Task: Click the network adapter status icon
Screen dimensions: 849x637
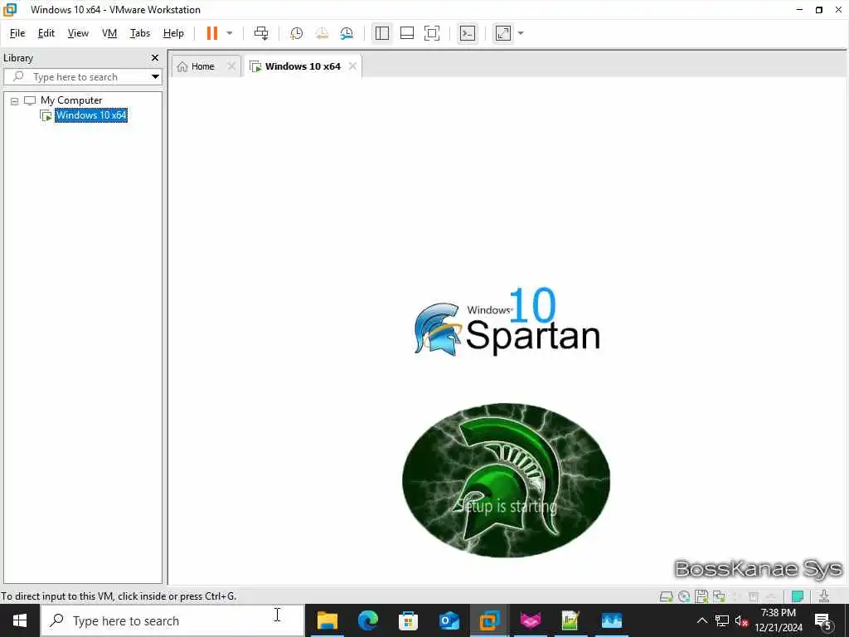Action: pos(719,596)
